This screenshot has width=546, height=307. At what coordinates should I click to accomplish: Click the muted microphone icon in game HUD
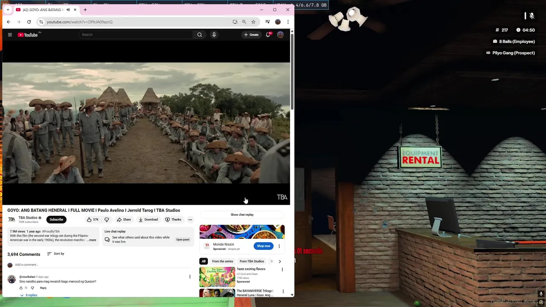point(531,16)
